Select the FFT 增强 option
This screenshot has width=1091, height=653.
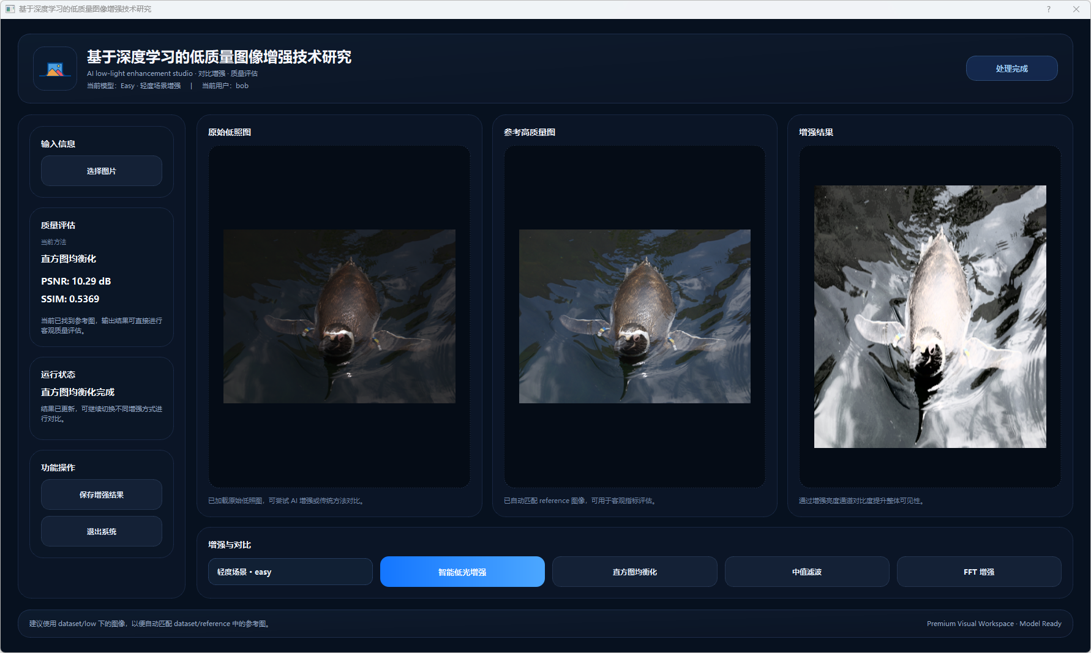[978, 572]
